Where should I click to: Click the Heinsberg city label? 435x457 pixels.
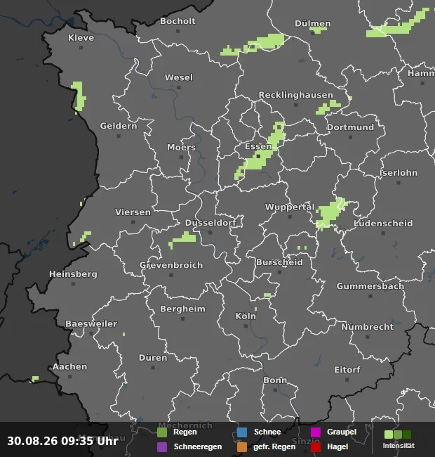73,274
